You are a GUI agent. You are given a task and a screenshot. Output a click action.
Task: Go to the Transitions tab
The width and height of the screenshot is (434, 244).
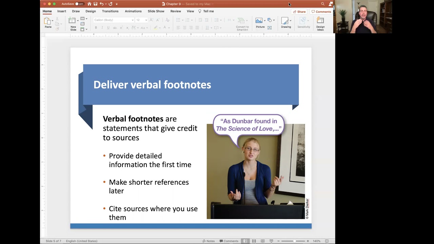click(x=110, y=11)
